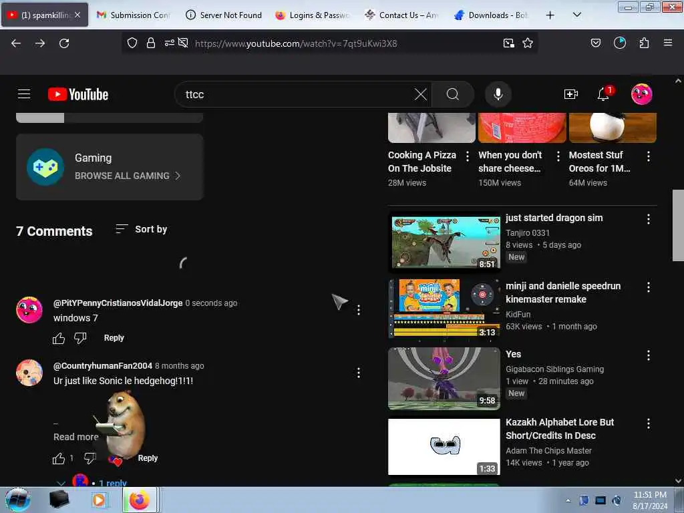
Task: Open a new browser tab with the plus
Action: point(550,15)
